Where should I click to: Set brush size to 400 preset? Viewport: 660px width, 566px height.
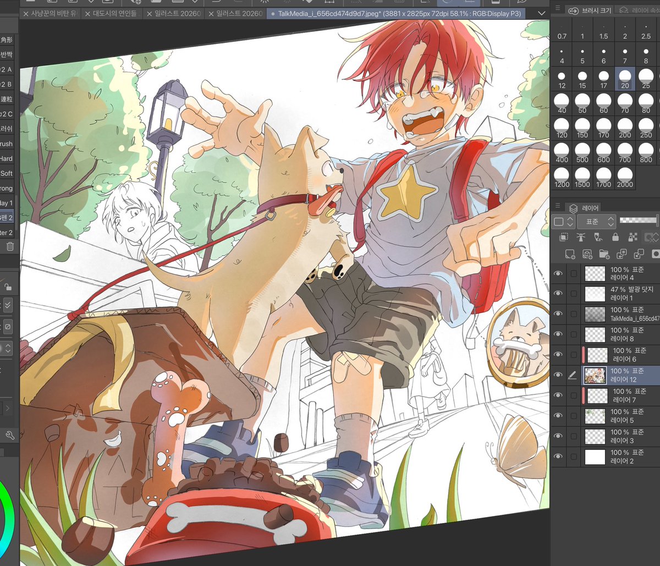click(562, 154)
